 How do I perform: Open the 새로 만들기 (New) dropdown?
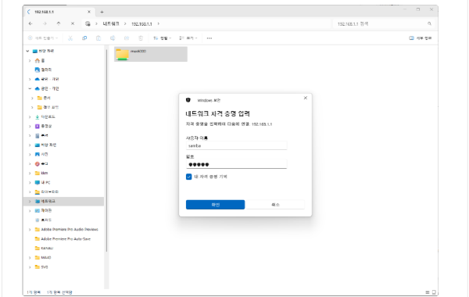(43, 38)
